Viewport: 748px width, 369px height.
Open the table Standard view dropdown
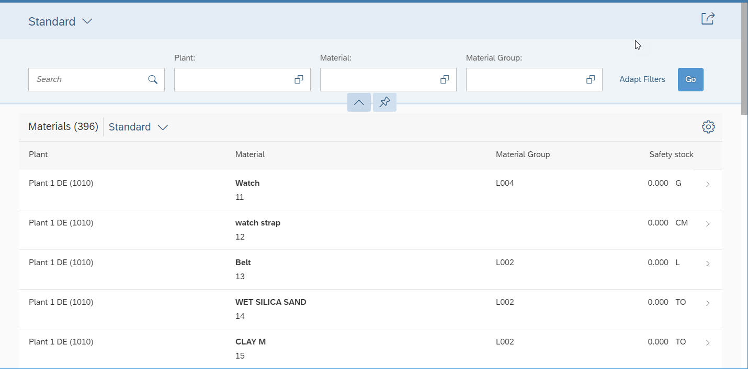click(x=163, y=127)
